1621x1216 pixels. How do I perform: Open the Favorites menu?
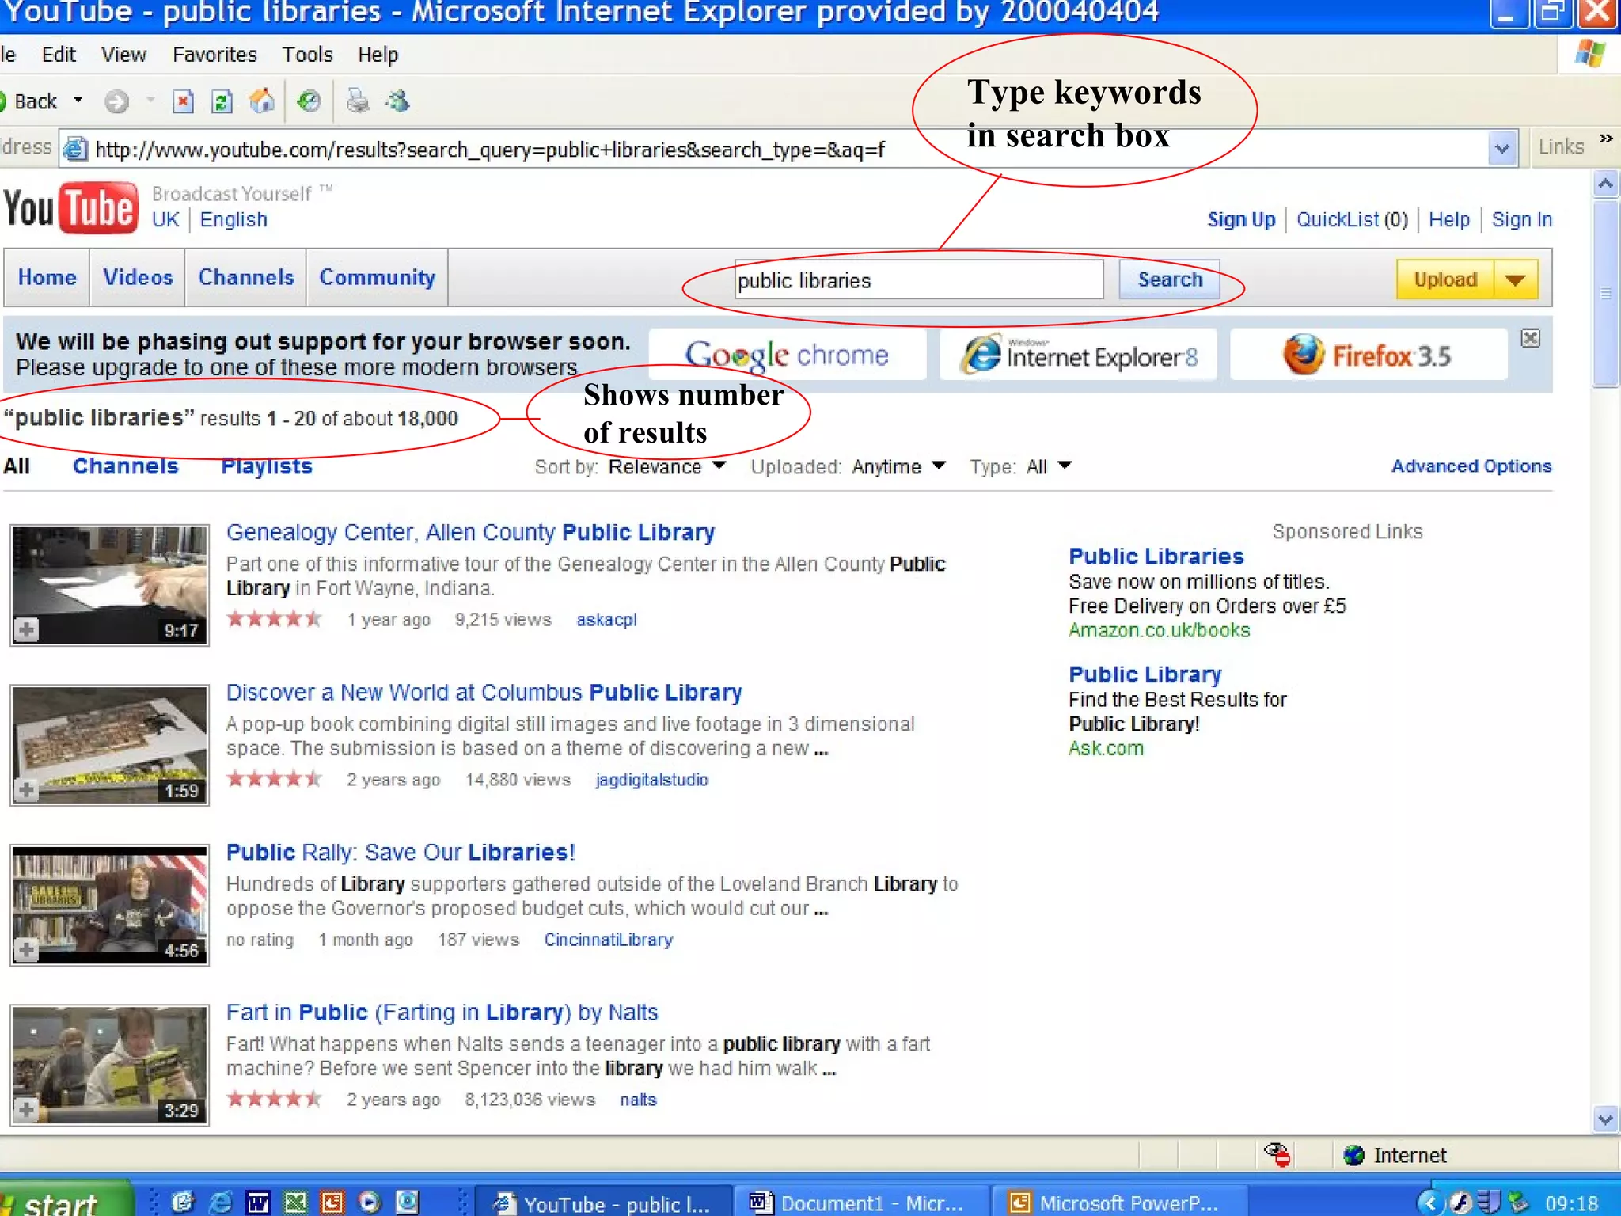pos(214,55)
